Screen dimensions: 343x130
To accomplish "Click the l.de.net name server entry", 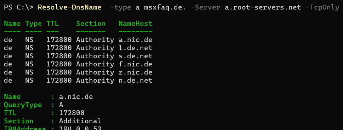I will (x=136, y=48).
